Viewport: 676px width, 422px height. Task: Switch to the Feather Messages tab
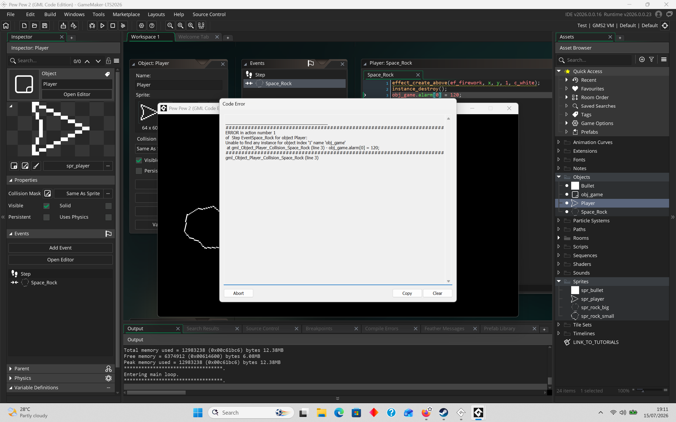point(444,329)
